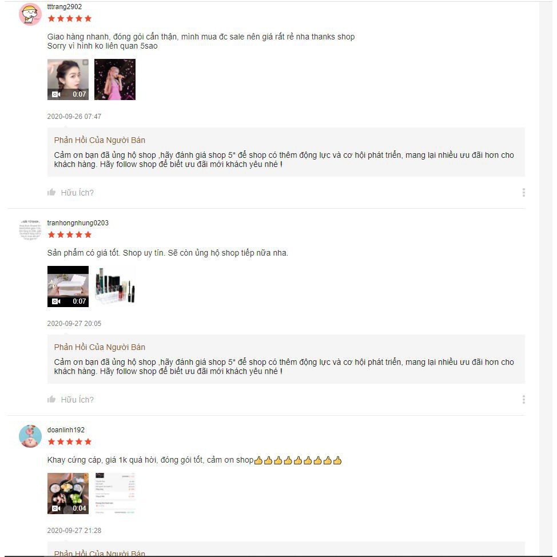View doanlinh192's order receipt screenshot
Screen dimensions: 557x557
[115, 494]
